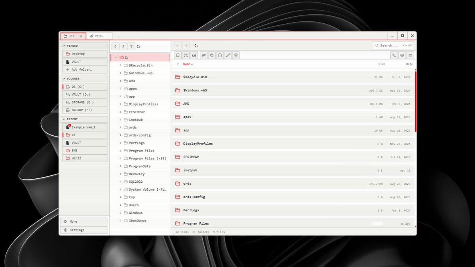Expand the SQL2022 folder in the tree

(x=120, y=182)
